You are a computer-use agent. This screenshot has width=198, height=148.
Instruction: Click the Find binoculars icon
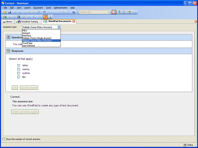pyautogui.click(x=63, y=12)
